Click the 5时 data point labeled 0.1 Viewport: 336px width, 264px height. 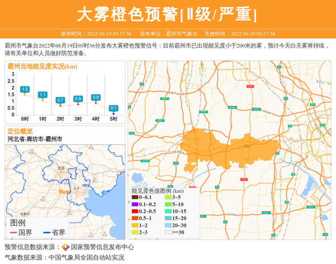pyautogui.click(x=114, y=113)
